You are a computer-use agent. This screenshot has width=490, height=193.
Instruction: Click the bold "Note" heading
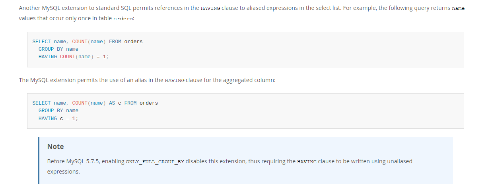point(55,147)
